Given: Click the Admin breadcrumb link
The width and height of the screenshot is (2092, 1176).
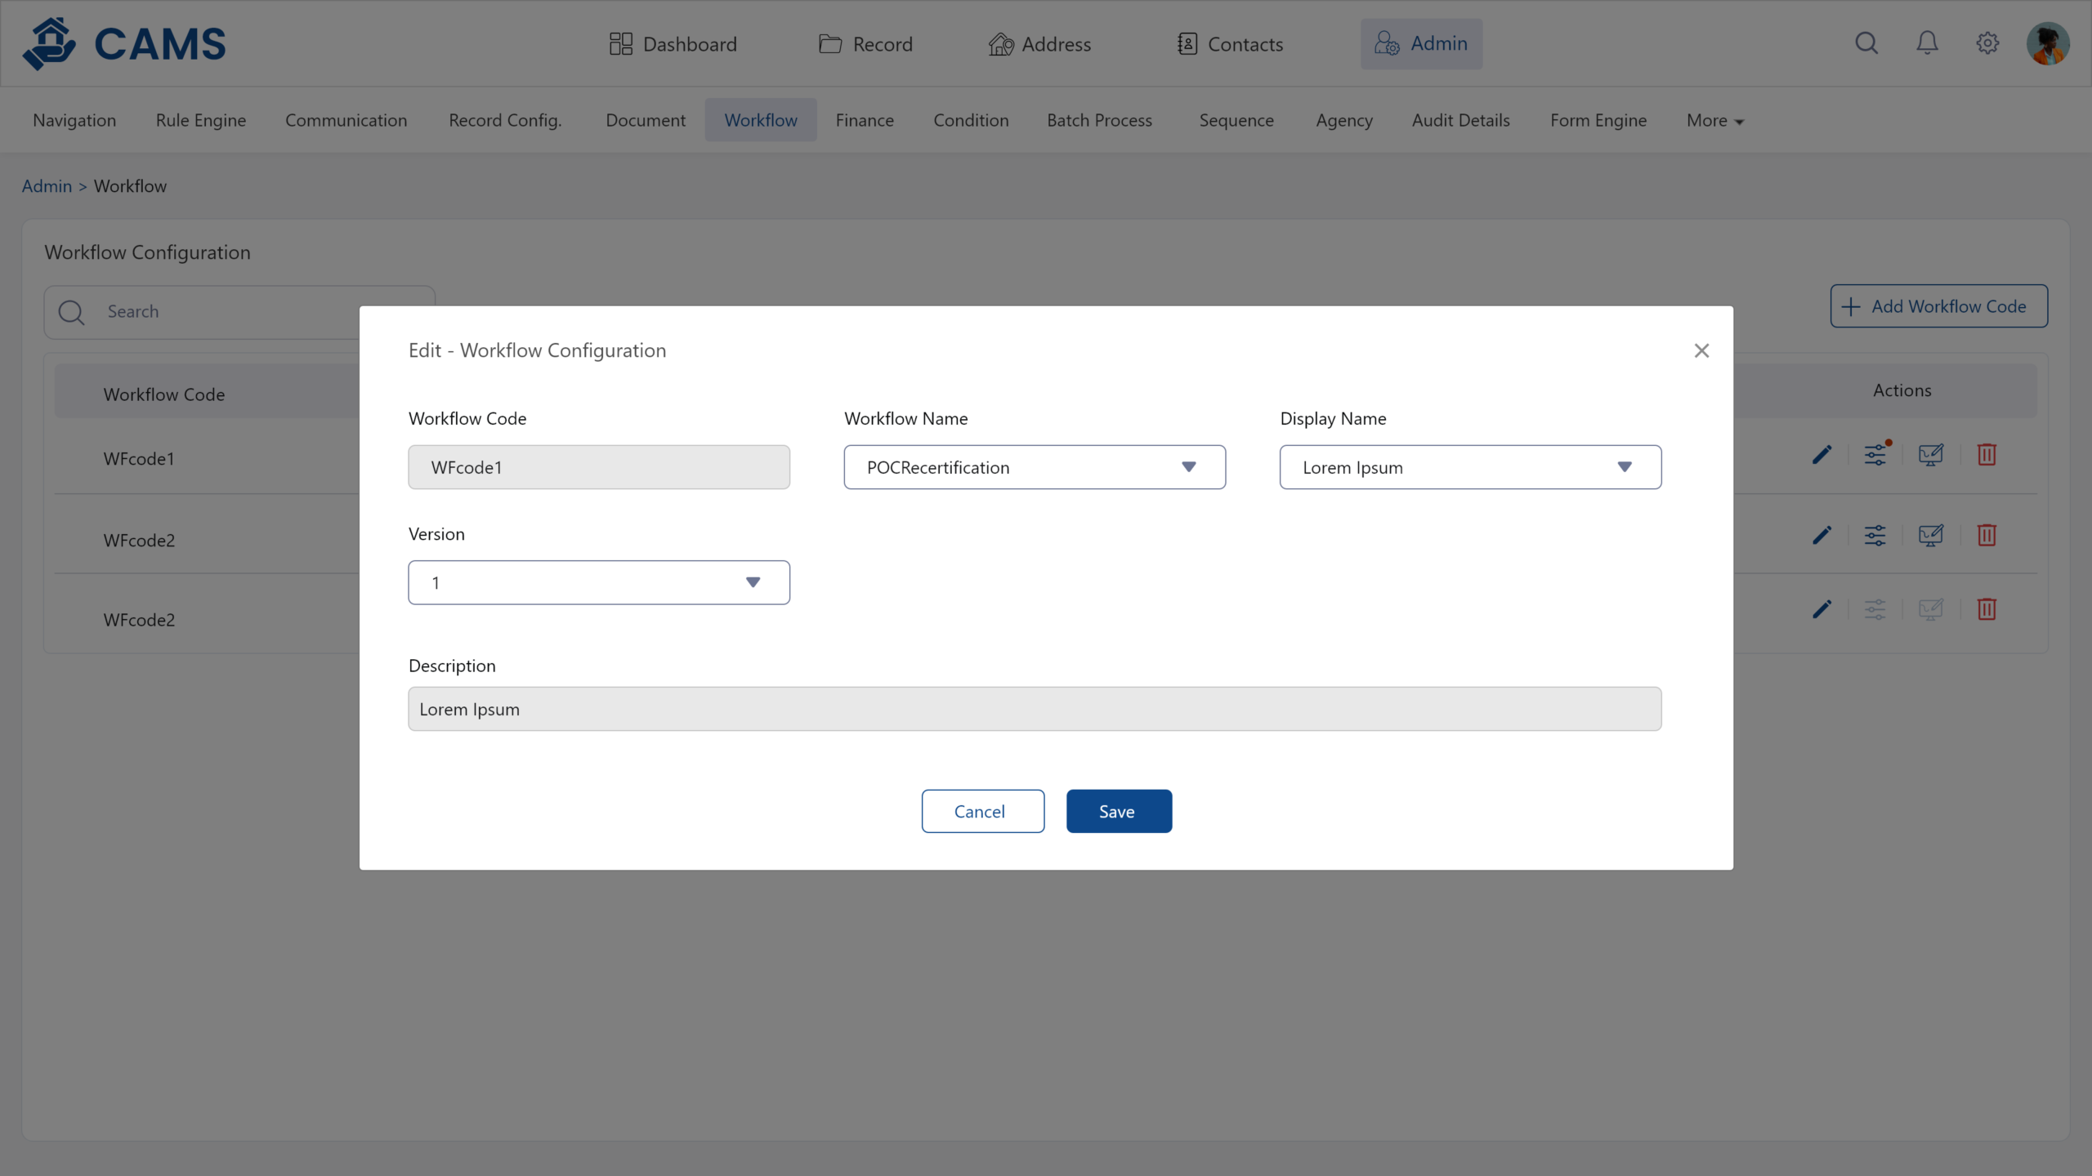Looking at the screenshot, I should [x=47, y=186].
